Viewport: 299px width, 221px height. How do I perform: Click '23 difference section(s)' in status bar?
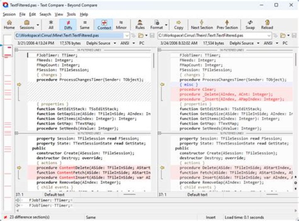pos(29,217)
